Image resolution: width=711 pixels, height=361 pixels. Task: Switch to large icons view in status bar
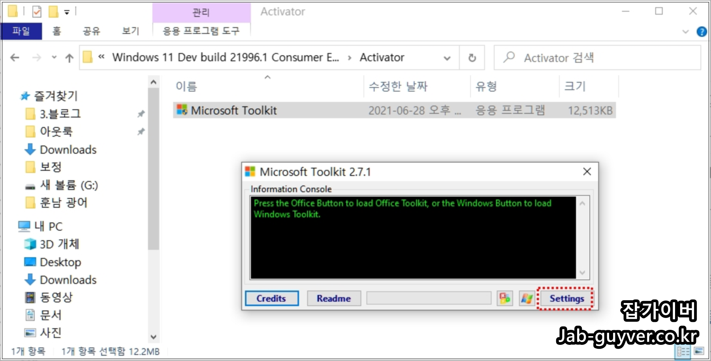(699, 351)
